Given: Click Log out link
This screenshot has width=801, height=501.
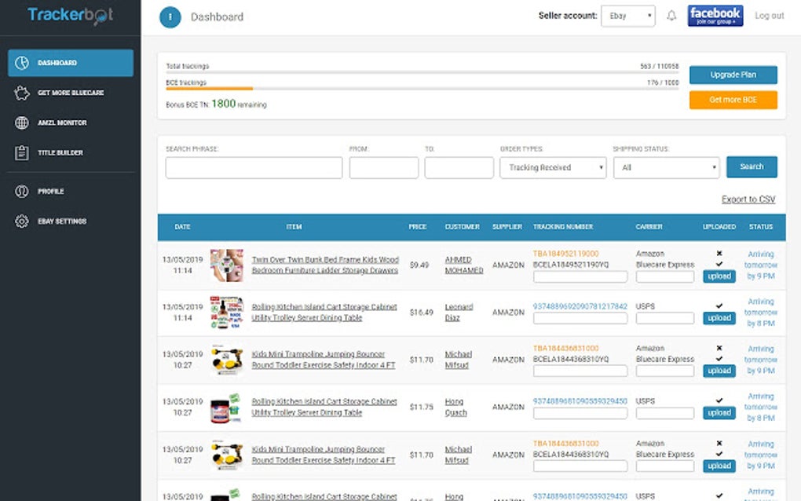Looking at the screenshot, I should [x=770, y=16].
